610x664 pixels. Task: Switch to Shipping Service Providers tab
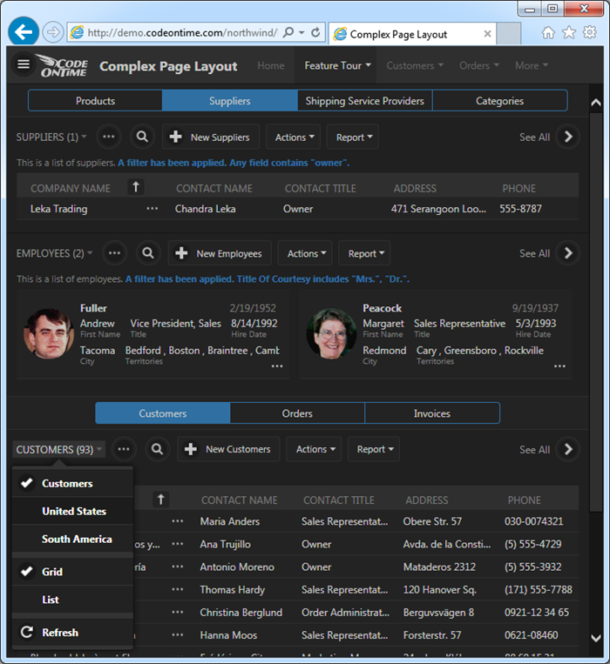(x=364, y=101)
